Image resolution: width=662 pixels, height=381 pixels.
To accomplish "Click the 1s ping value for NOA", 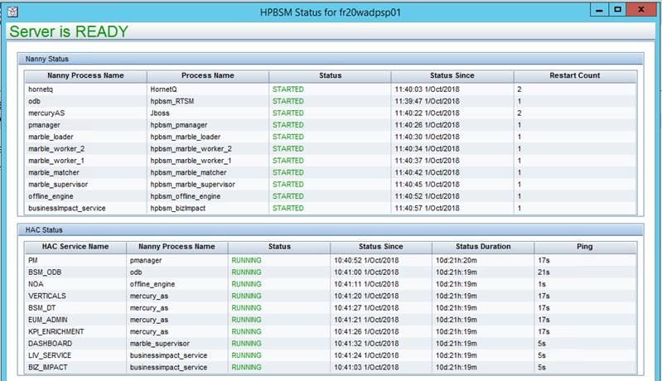I will pos(542,284).
